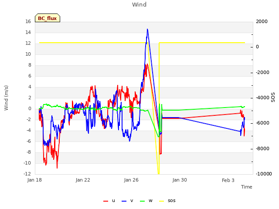Click the red u legend color marker
This screenshot has height=209, width=279.
coord(105,201)
